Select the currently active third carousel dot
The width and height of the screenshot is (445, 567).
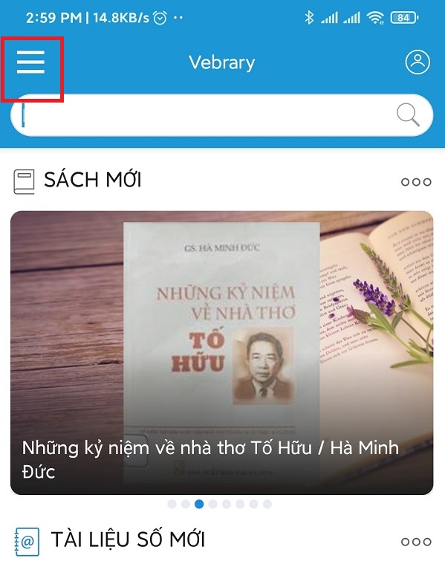tap(199, 504)
